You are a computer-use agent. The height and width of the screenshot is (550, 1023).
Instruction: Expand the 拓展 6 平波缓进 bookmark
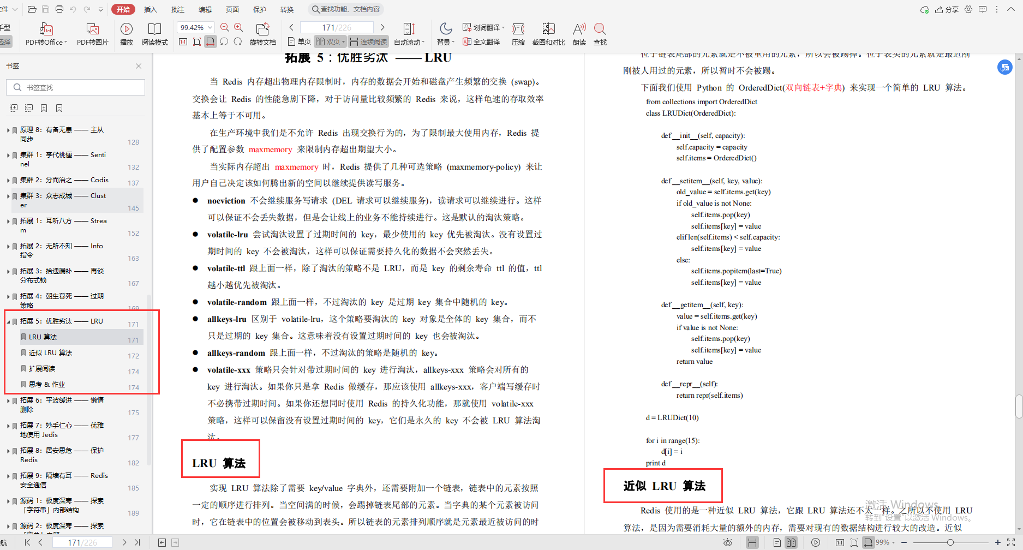(x=8, y=400)
